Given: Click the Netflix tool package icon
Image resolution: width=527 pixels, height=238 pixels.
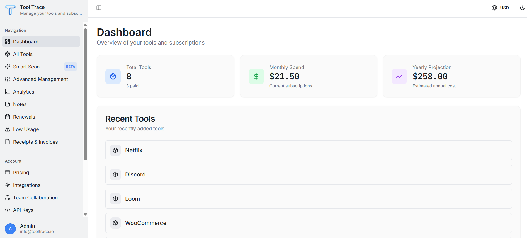Looking at the screenshot, I should click(115, 150).
